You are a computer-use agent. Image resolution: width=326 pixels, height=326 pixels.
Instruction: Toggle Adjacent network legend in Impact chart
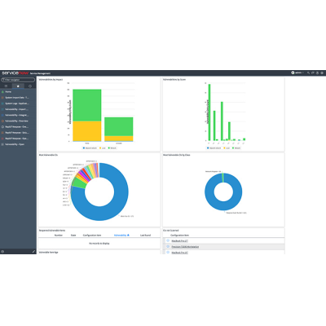coord(90,148)
